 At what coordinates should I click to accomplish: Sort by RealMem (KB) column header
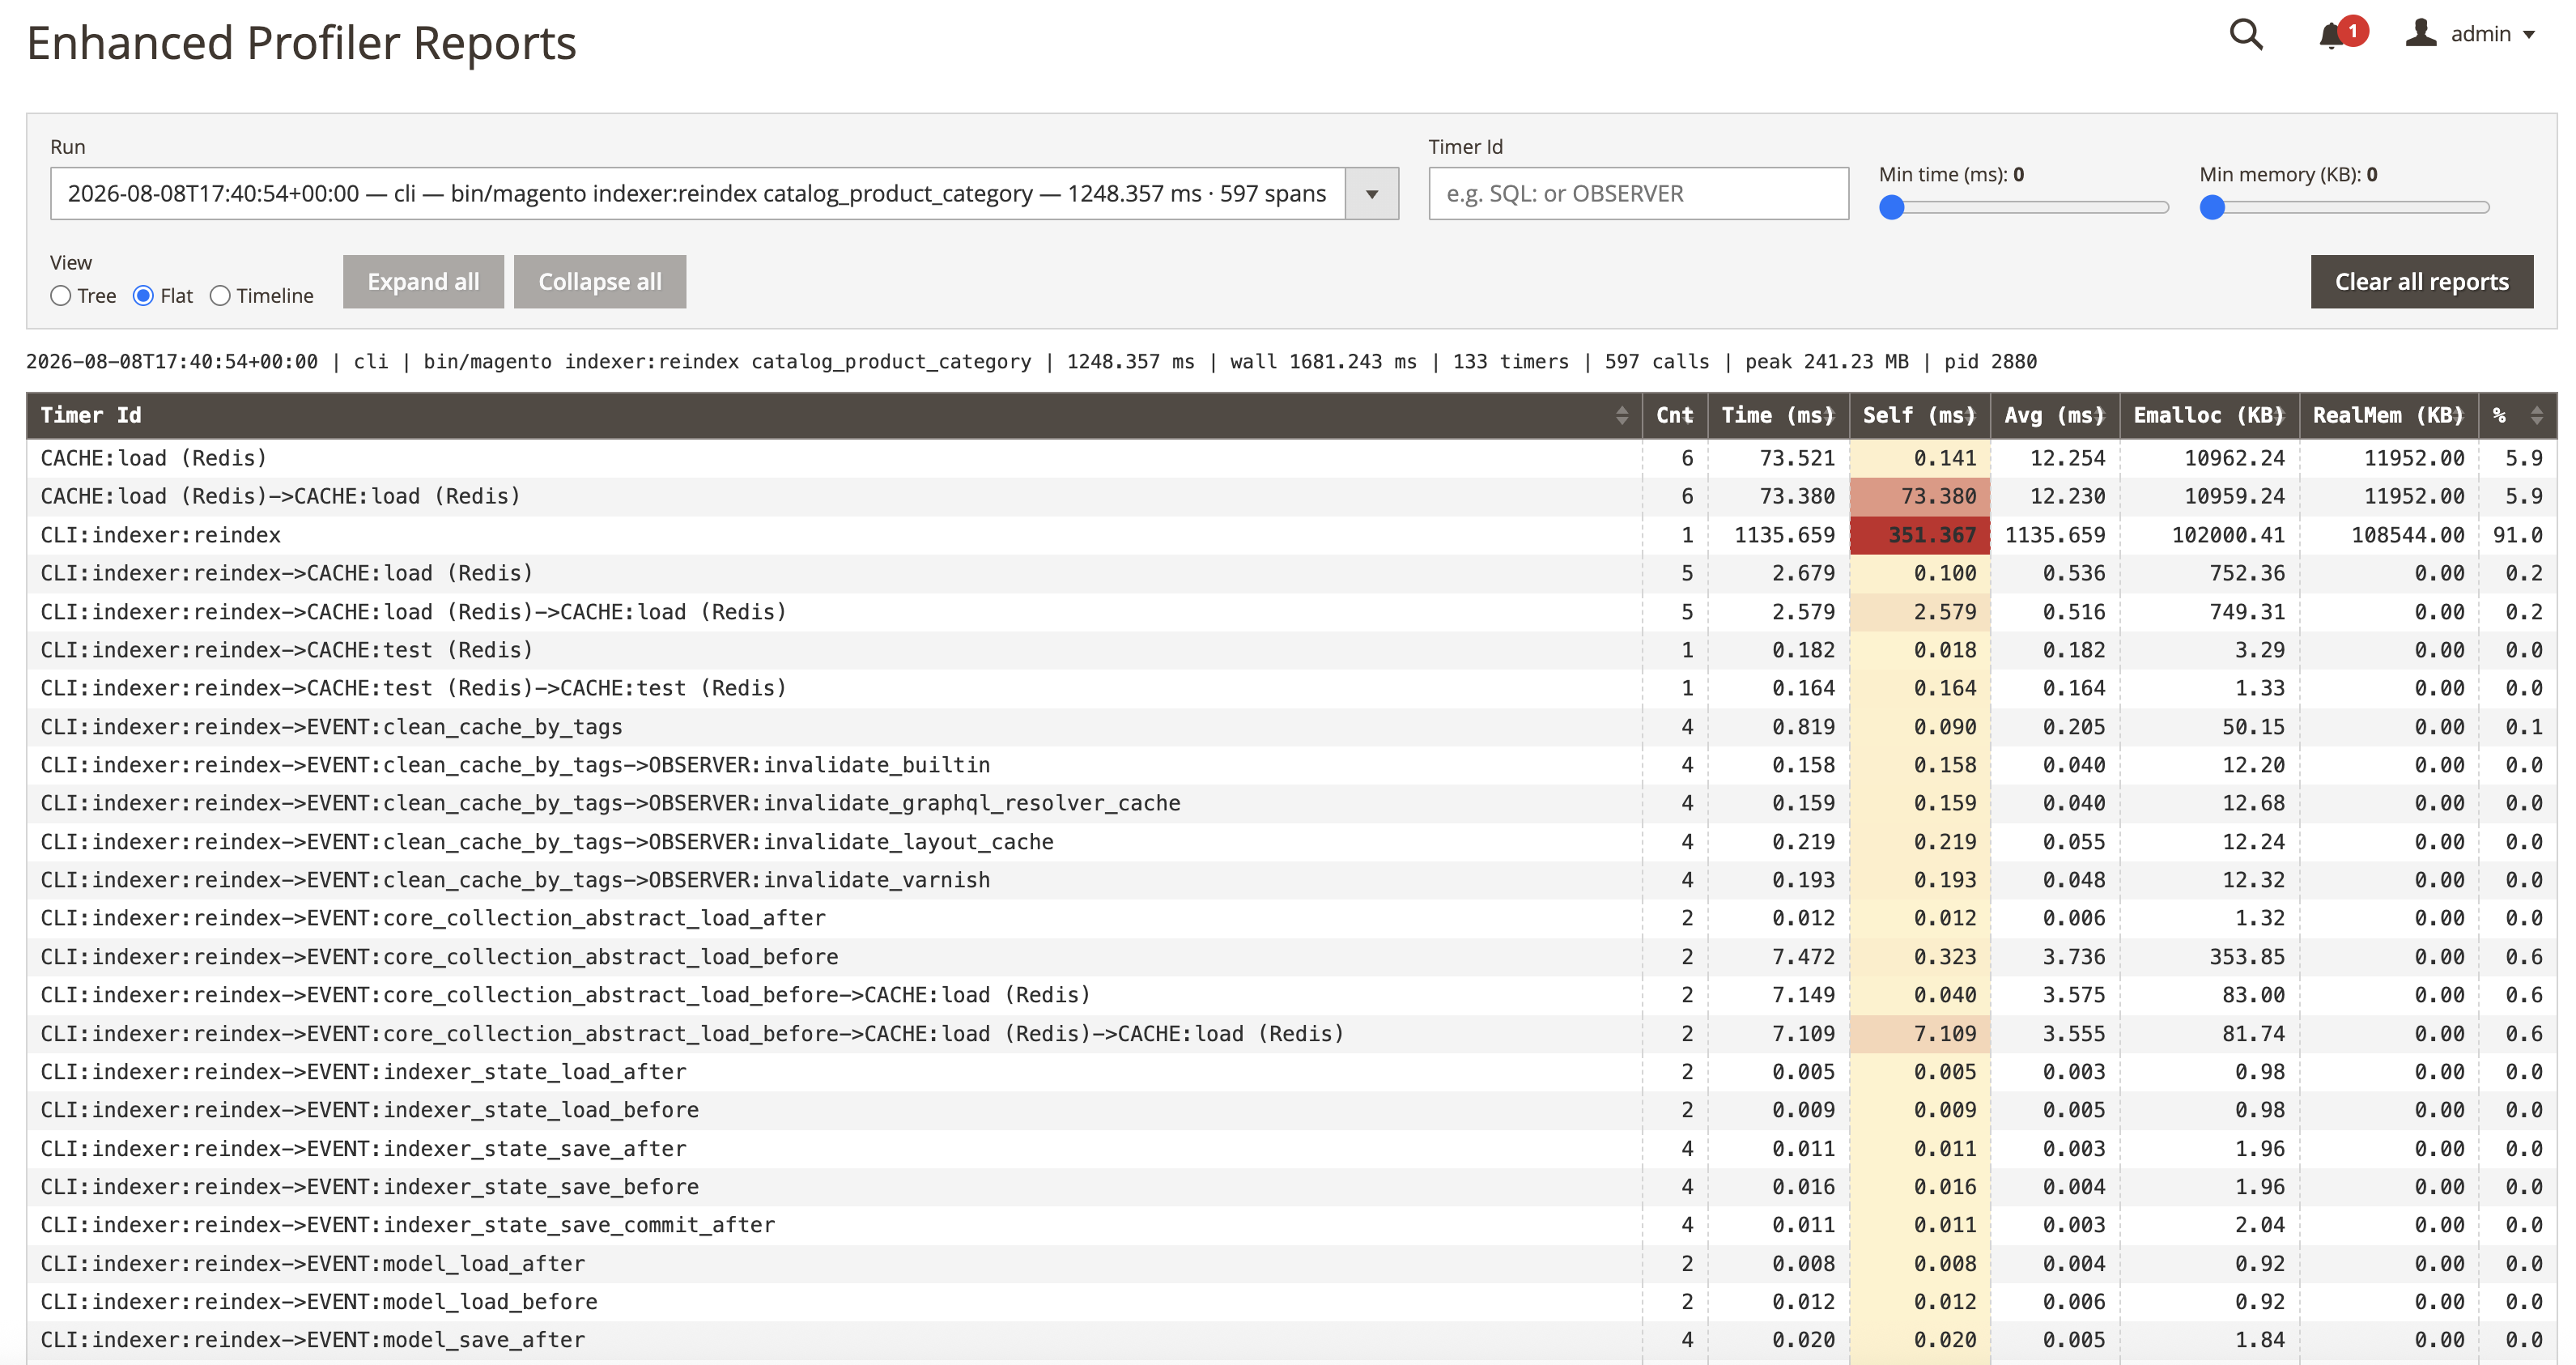[2388, 416]
